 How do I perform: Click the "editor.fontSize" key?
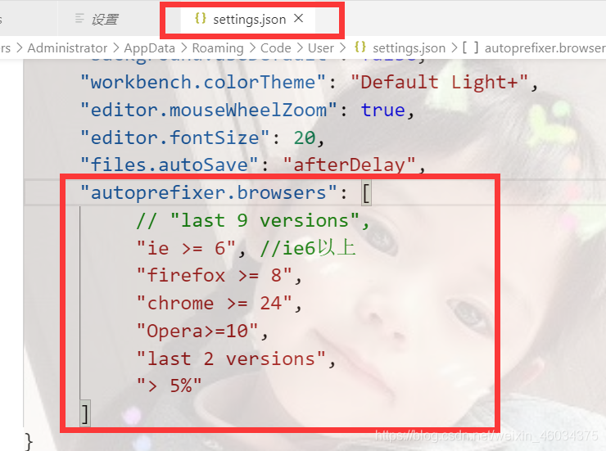174,138
